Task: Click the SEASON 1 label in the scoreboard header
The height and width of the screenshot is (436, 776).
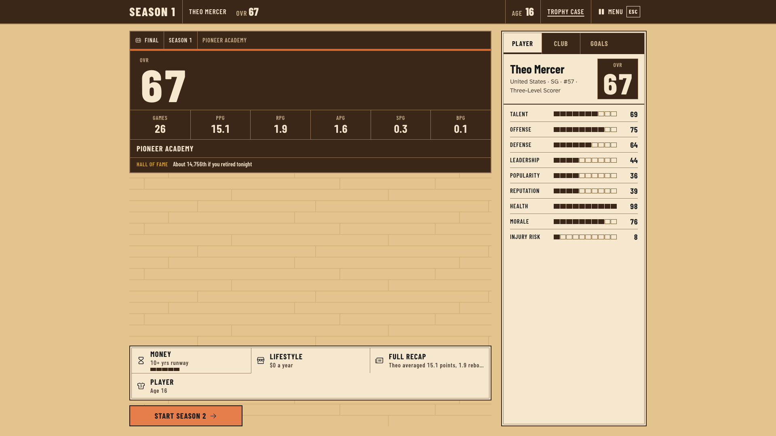Action: (180, 40)
